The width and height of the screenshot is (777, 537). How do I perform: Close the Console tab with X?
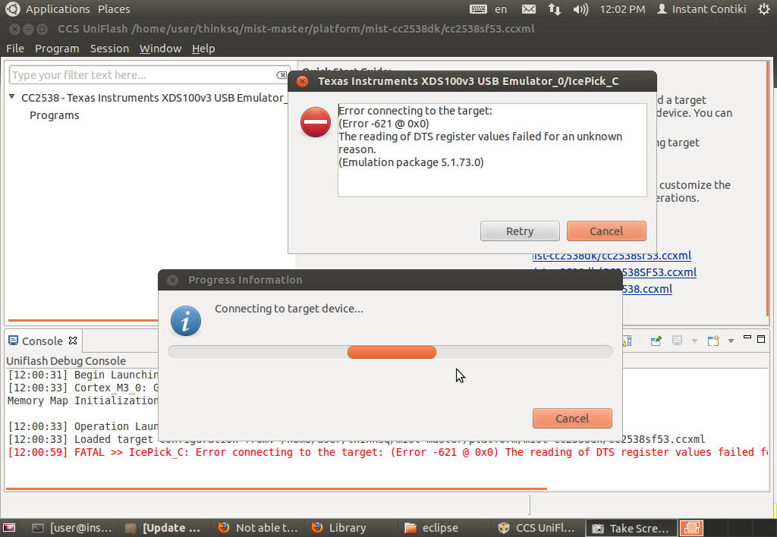tap(73, 341)
